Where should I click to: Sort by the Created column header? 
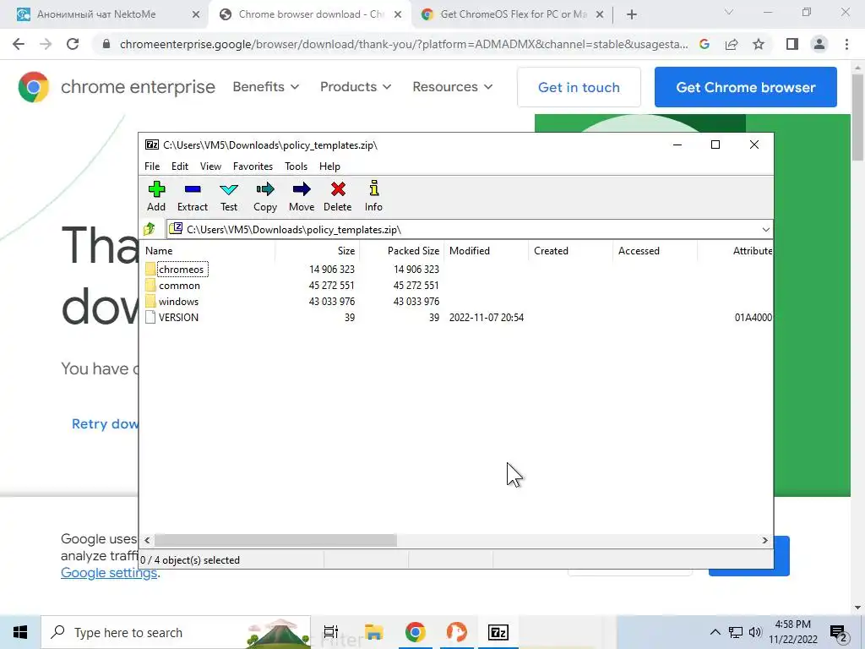pyautogui.click(x=570, y=250)
